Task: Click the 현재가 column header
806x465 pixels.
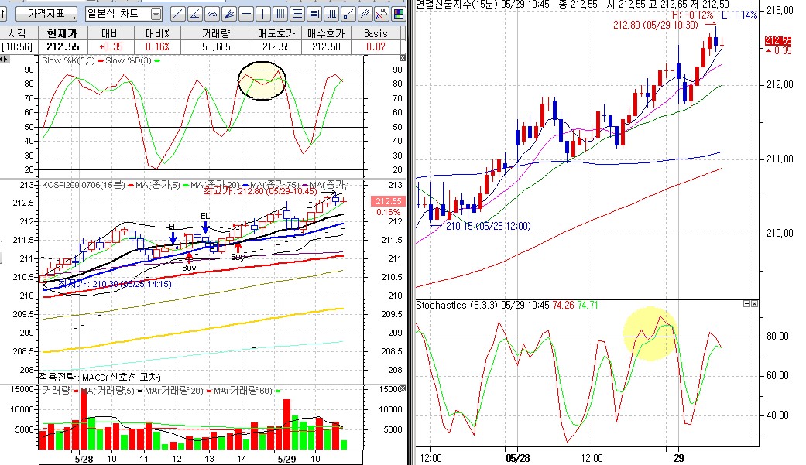Action: point(63,33)
